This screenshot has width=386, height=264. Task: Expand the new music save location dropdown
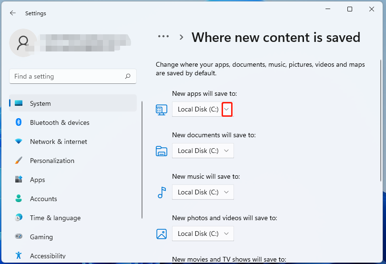203,192
